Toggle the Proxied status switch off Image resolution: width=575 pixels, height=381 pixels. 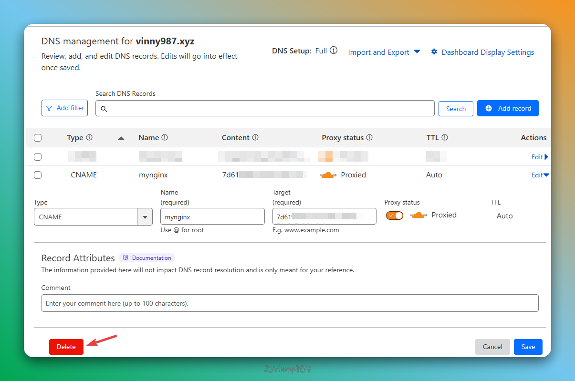(395, 216)
